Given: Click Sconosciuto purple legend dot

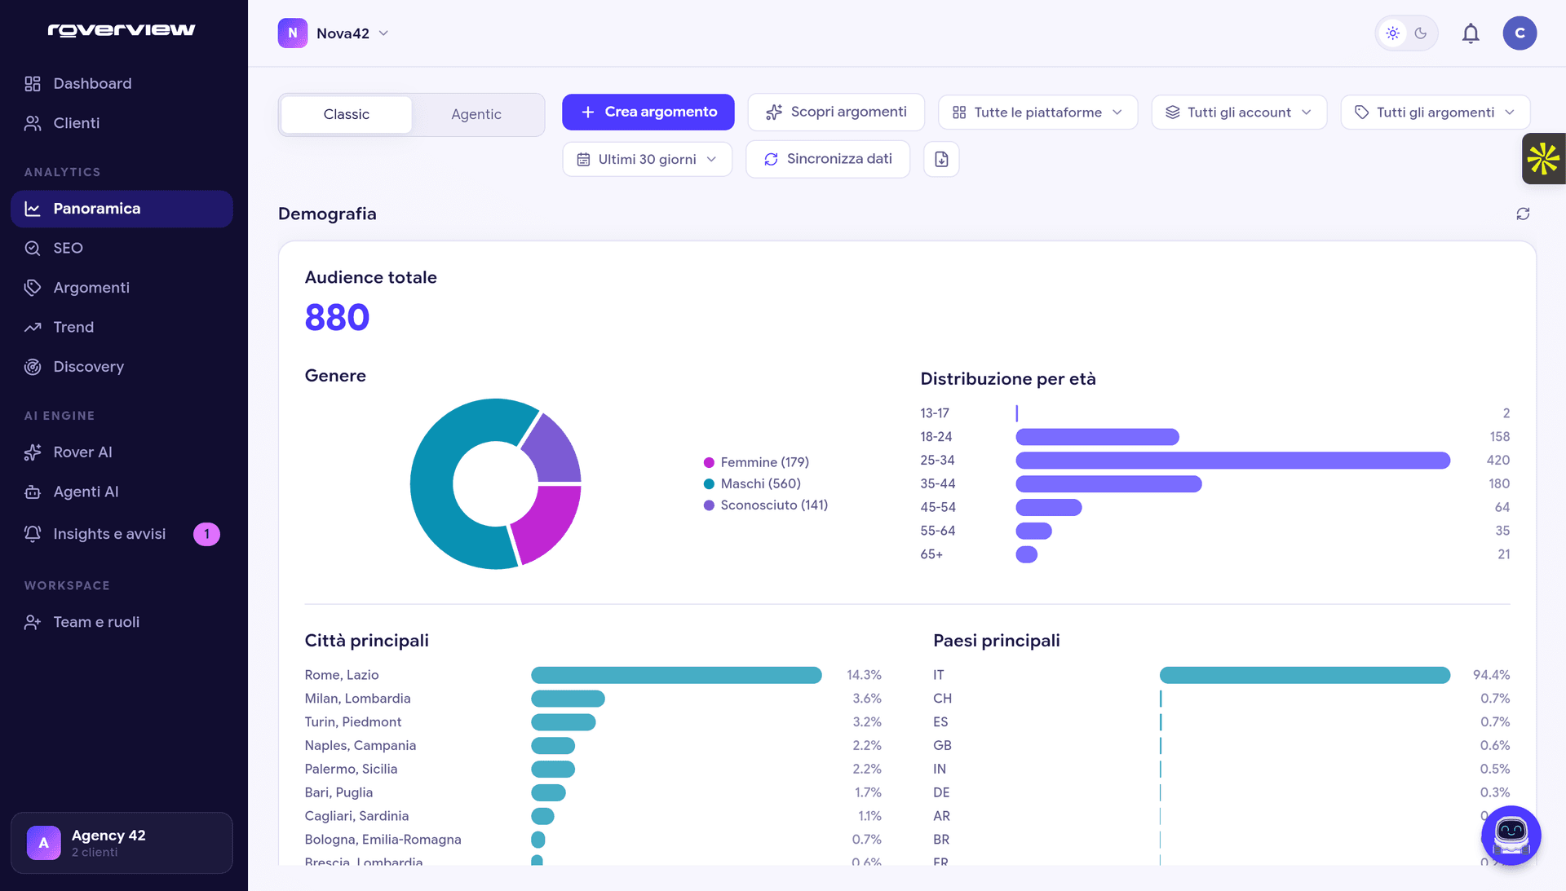Looking at the screenshot, I should point(709,506).
